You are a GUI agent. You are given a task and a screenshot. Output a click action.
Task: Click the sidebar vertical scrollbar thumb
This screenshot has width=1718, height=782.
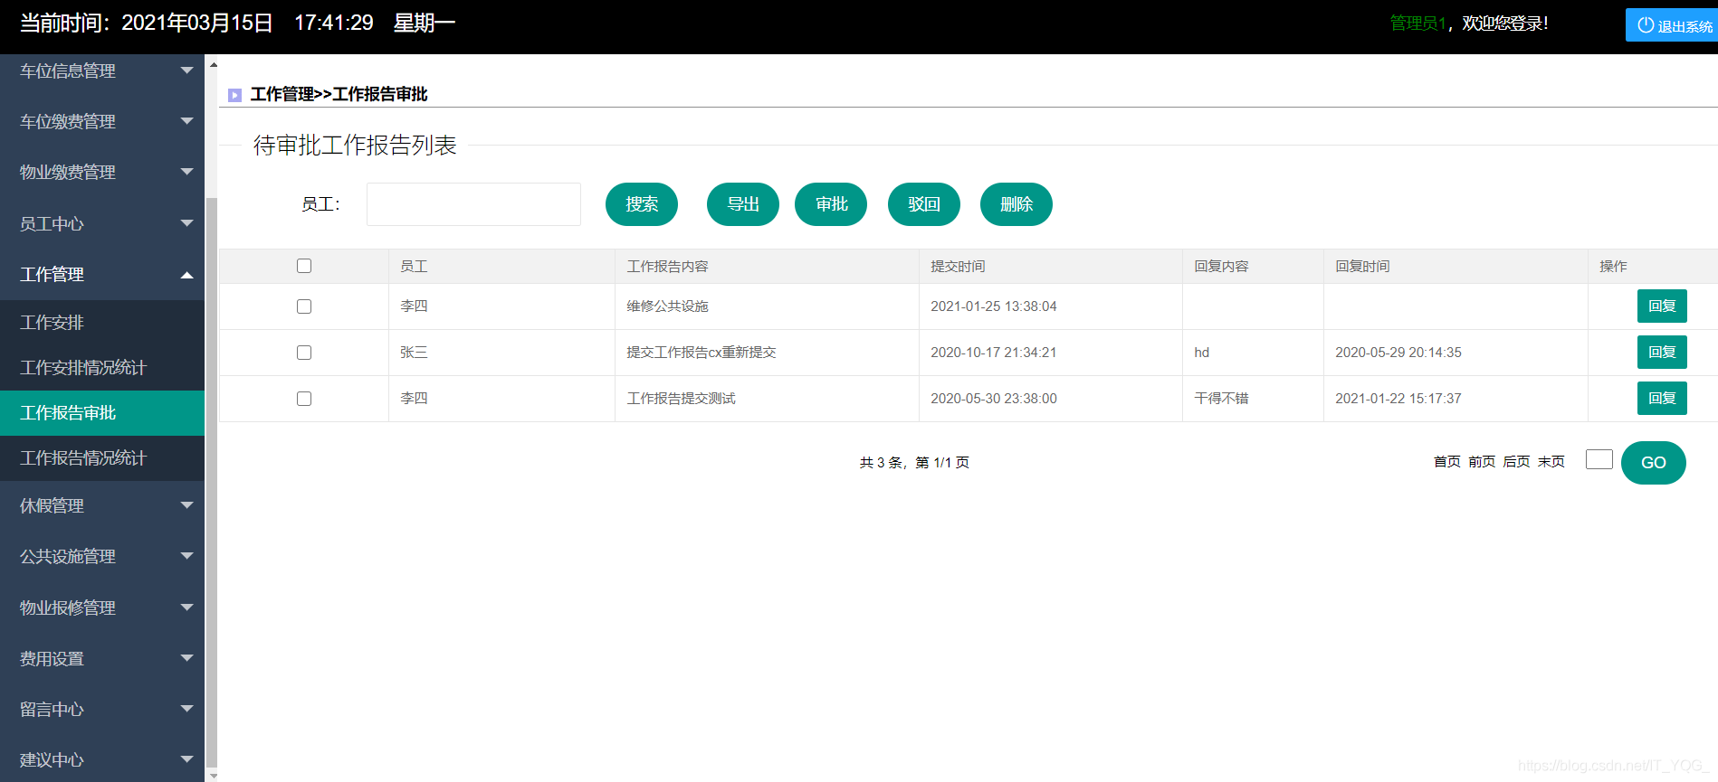pos(212,482)
